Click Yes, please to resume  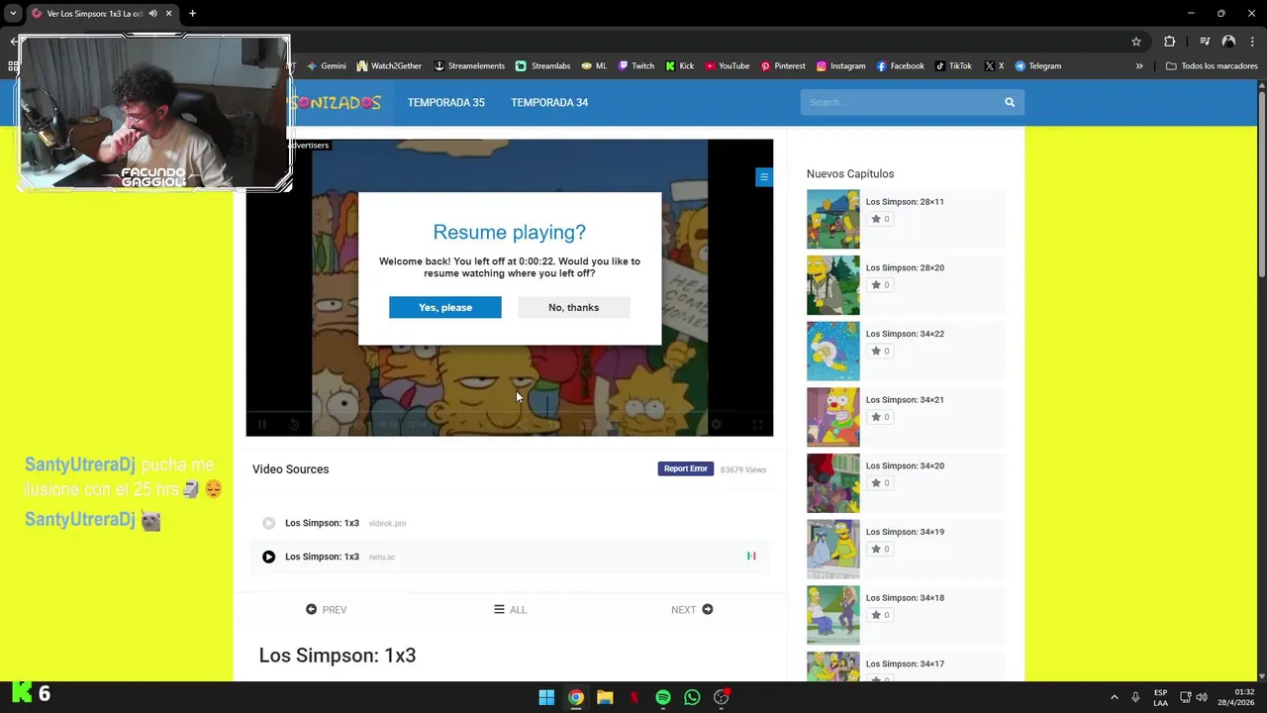pos(445,307)
